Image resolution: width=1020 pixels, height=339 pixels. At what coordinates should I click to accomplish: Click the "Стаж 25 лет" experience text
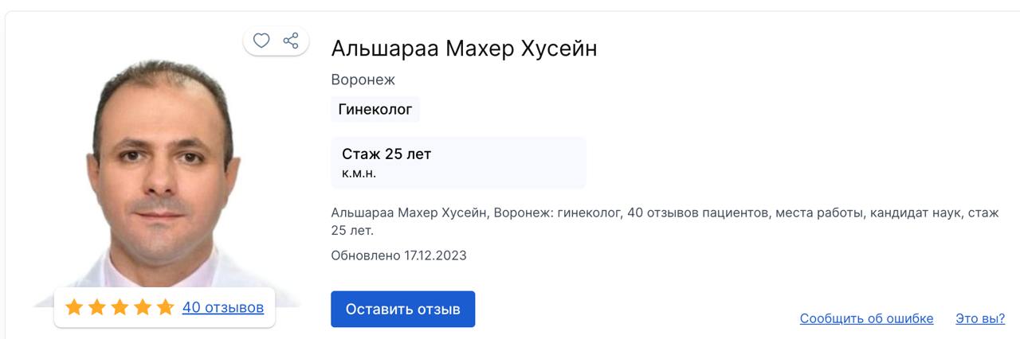[x=386, y=154]
